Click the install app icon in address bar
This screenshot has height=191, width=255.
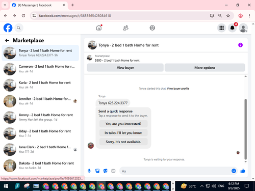coord(212,16)
